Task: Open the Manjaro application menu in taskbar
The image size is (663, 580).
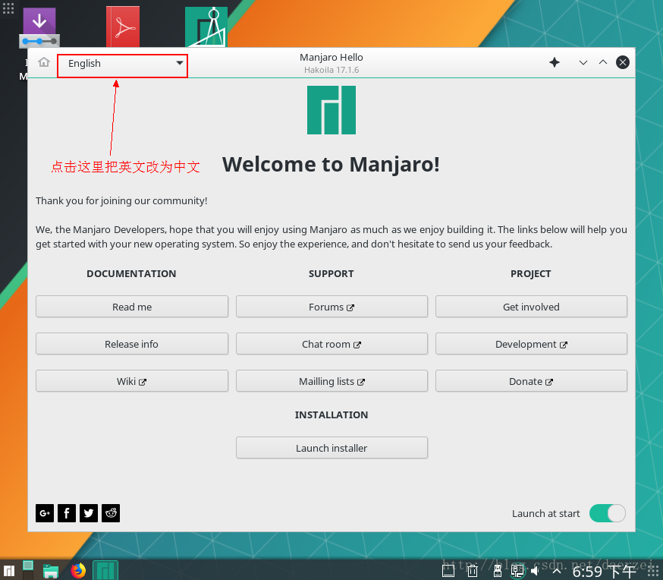Action: click(9, 571)
